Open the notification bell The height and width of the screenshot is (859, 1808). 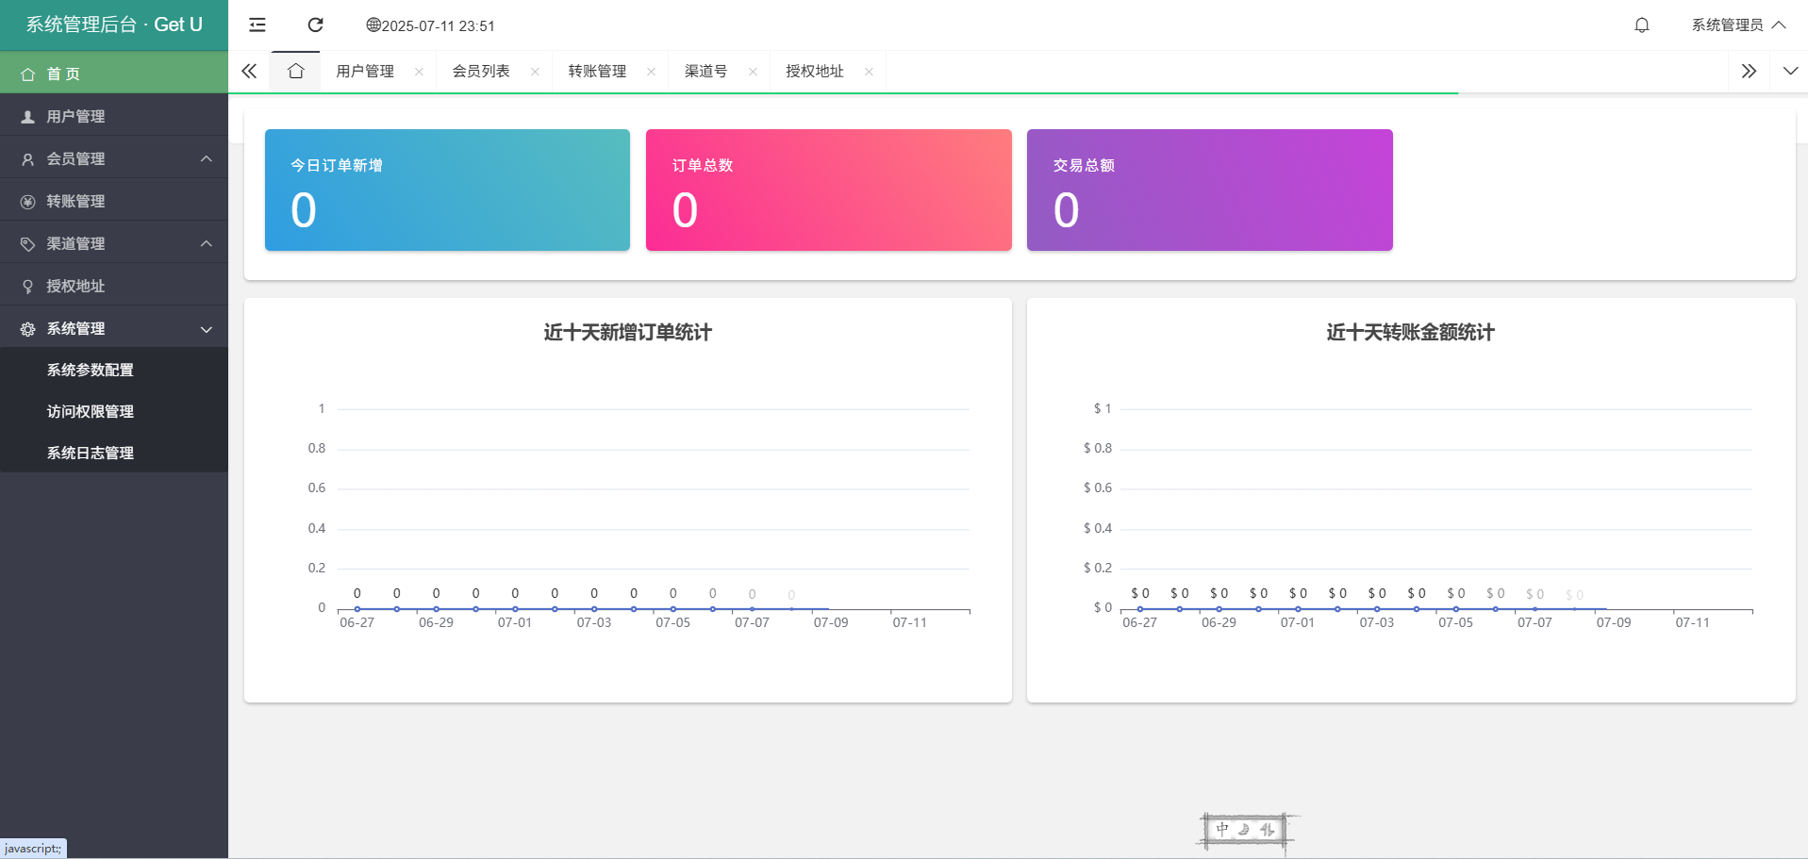[1642, 25]
